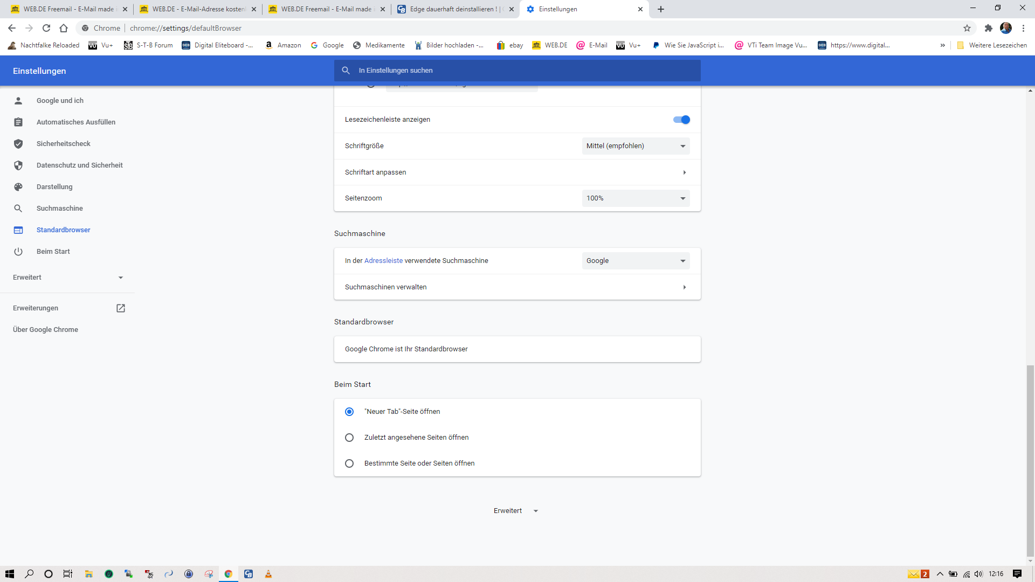Launch VLC from the taskbar
Screen dimensions: 1035x582
268,573
